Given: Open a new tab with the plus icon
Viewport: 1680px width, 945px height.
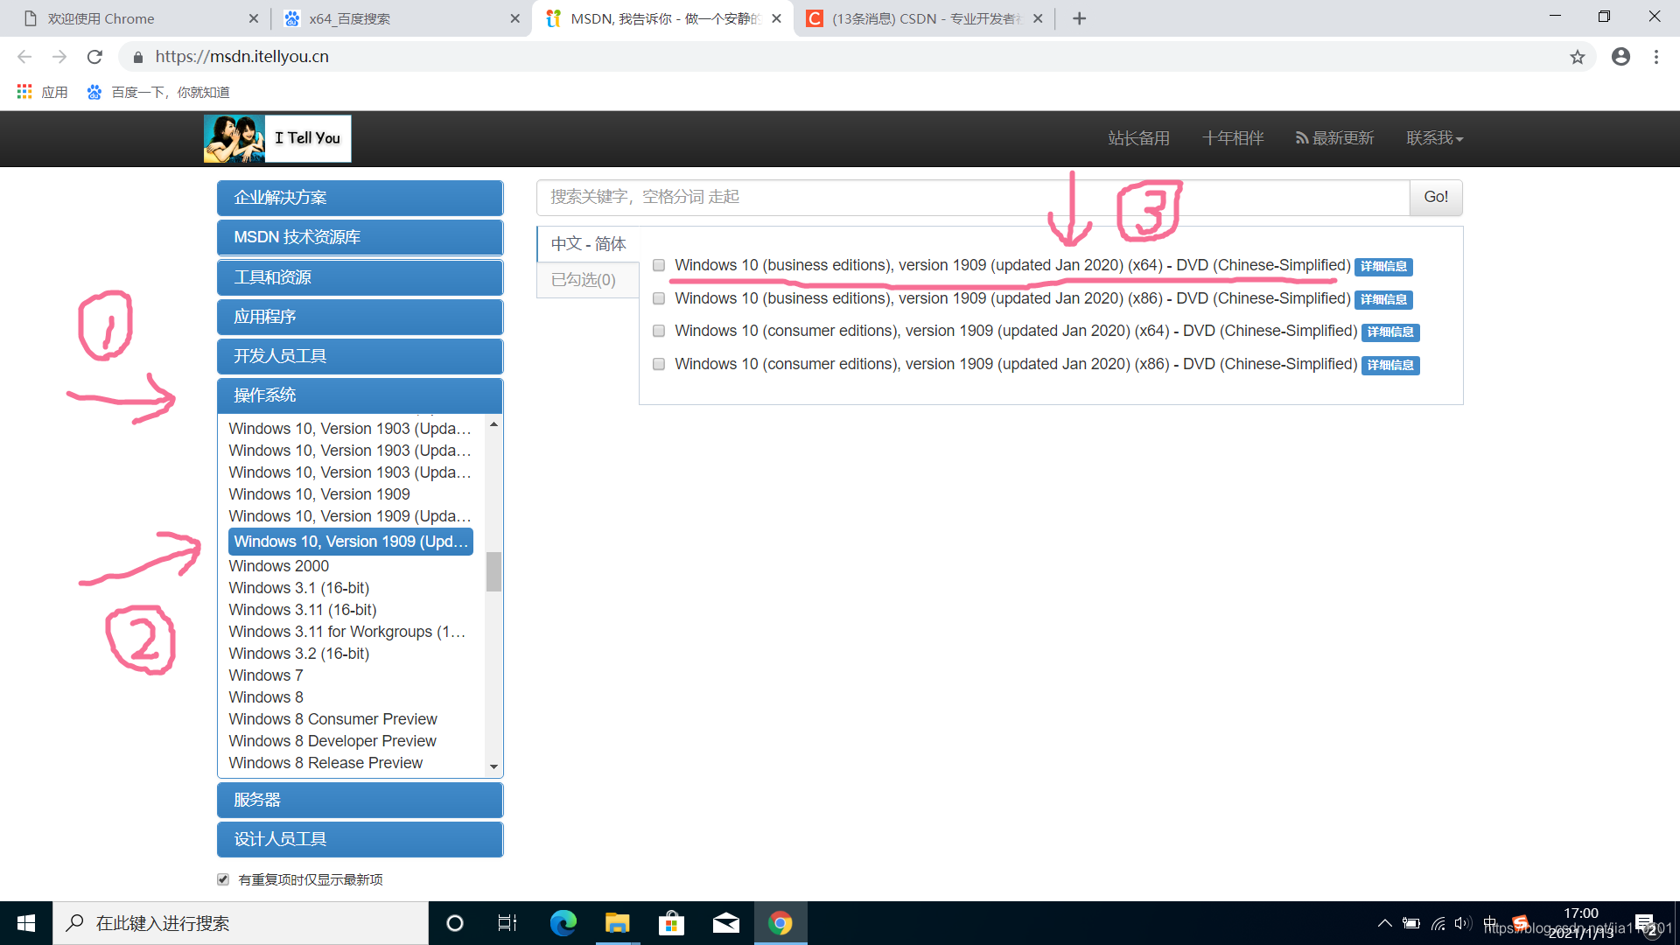Looking at the screenshot, I should 1079,18.
